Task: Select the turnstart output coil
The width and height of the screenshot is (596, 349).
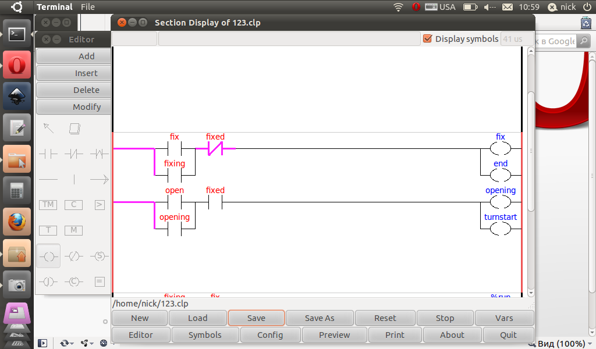Action: [500, 229]
